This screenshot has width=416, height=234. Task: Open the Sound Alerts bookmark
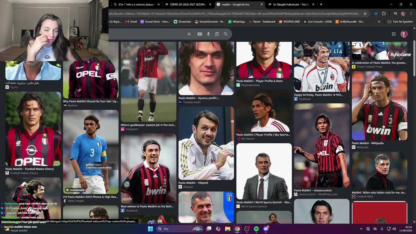[x=155, y=22]
